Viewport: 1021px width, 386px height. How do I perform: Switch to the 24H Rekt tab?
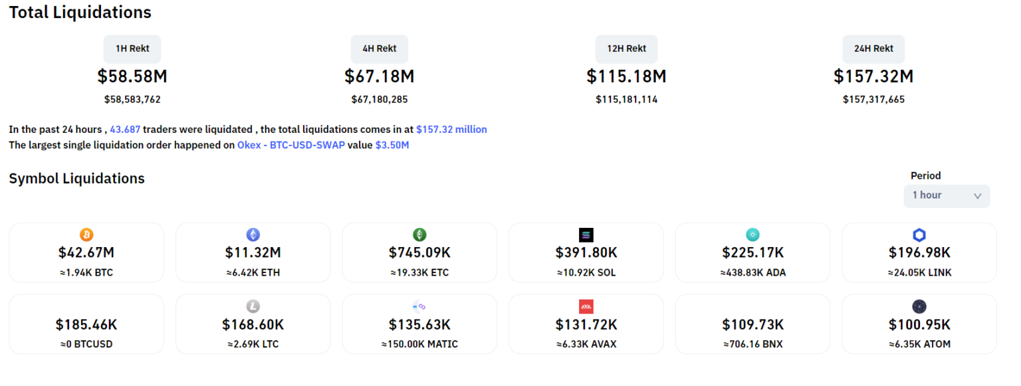tap(873, 48)
